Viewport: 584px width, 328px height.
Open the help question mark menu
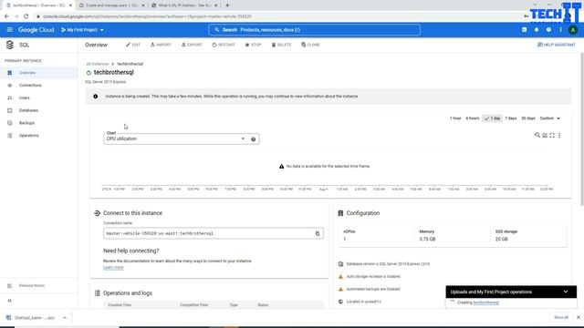pyautogui.click(x=548, y=30)
